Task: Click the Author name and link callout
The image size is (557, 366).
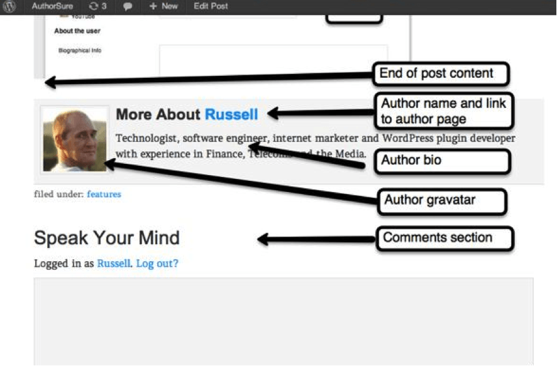Action: click(x=446, y=111)
